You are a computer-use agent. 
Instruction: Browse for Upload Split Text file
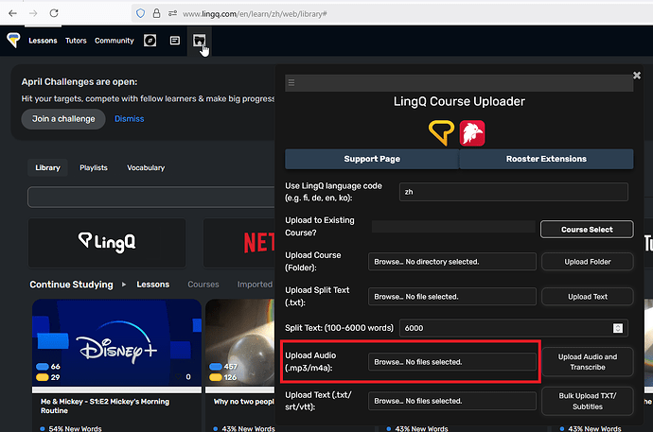tap(451, 297)
